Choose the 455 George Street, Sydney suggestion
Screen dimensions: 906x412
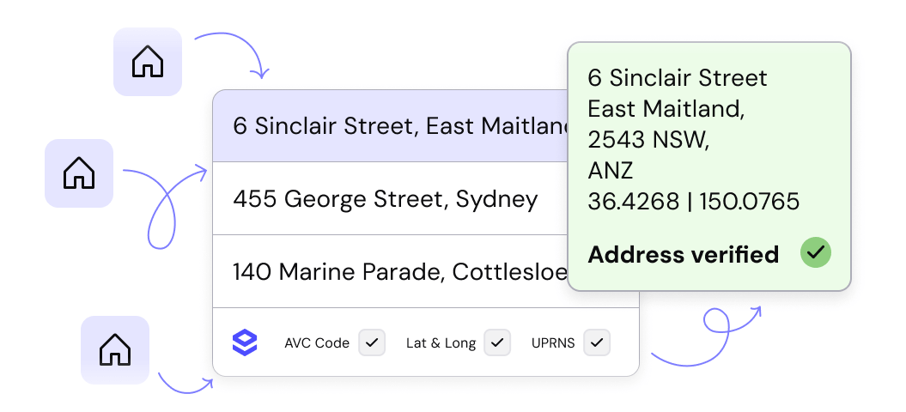[385, 199]
